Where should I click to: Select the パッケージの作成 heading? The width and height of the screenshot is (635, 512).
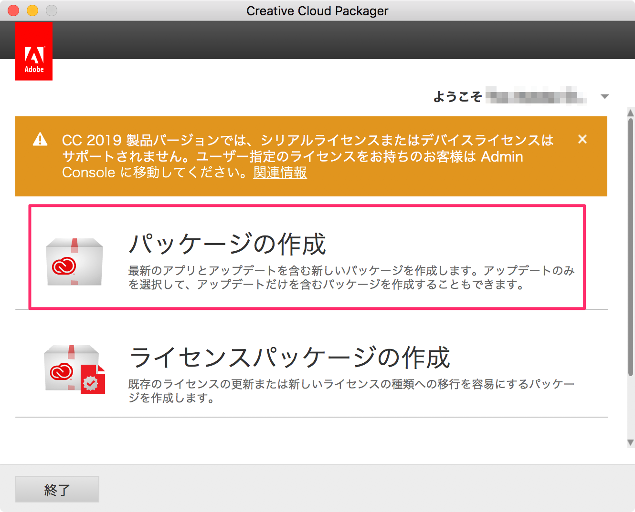pos(228,245)
